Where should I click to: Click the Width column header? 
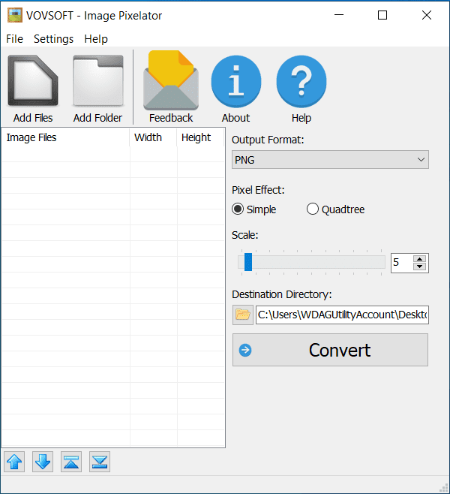point(153,137)
